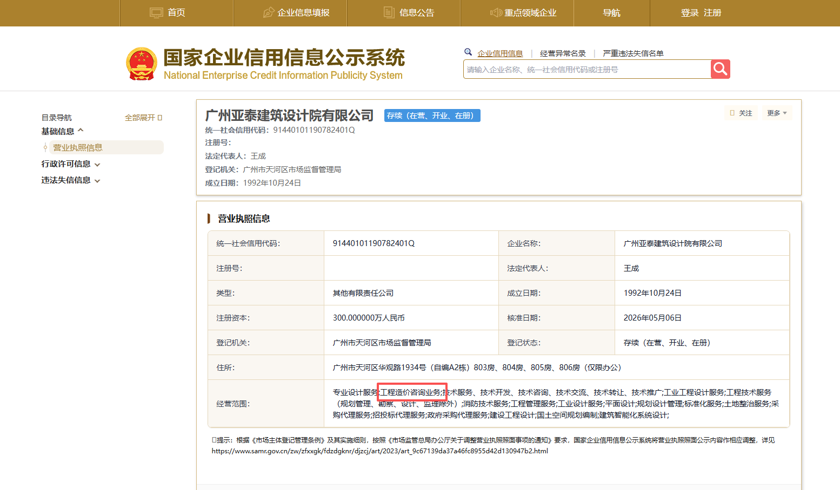840x490 pixels.
Task: Click the legal representative 王成 in table
Action: [x=631, y=268]
